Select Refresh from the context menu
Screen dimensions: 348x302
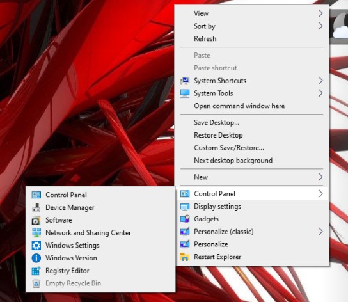[x=251, y=38]
